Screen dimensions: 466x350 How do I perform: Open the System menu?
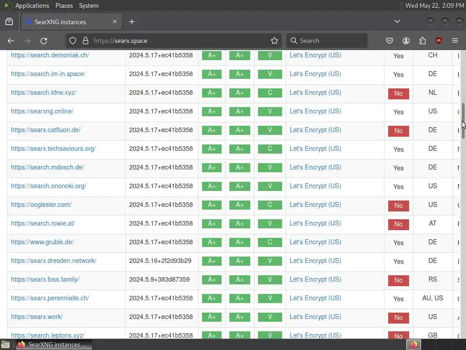(89, 5)
